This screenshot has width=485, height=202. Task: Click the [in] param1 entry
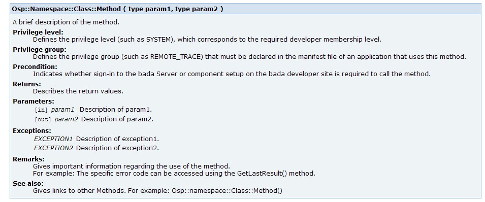(x=93, y=110)
